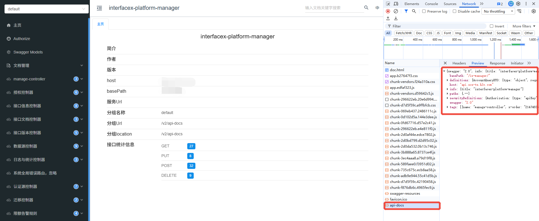Toggle the device toolbar icon
Image resolution: width=539 pixels, height=221 pixels.
click(396, 4)
